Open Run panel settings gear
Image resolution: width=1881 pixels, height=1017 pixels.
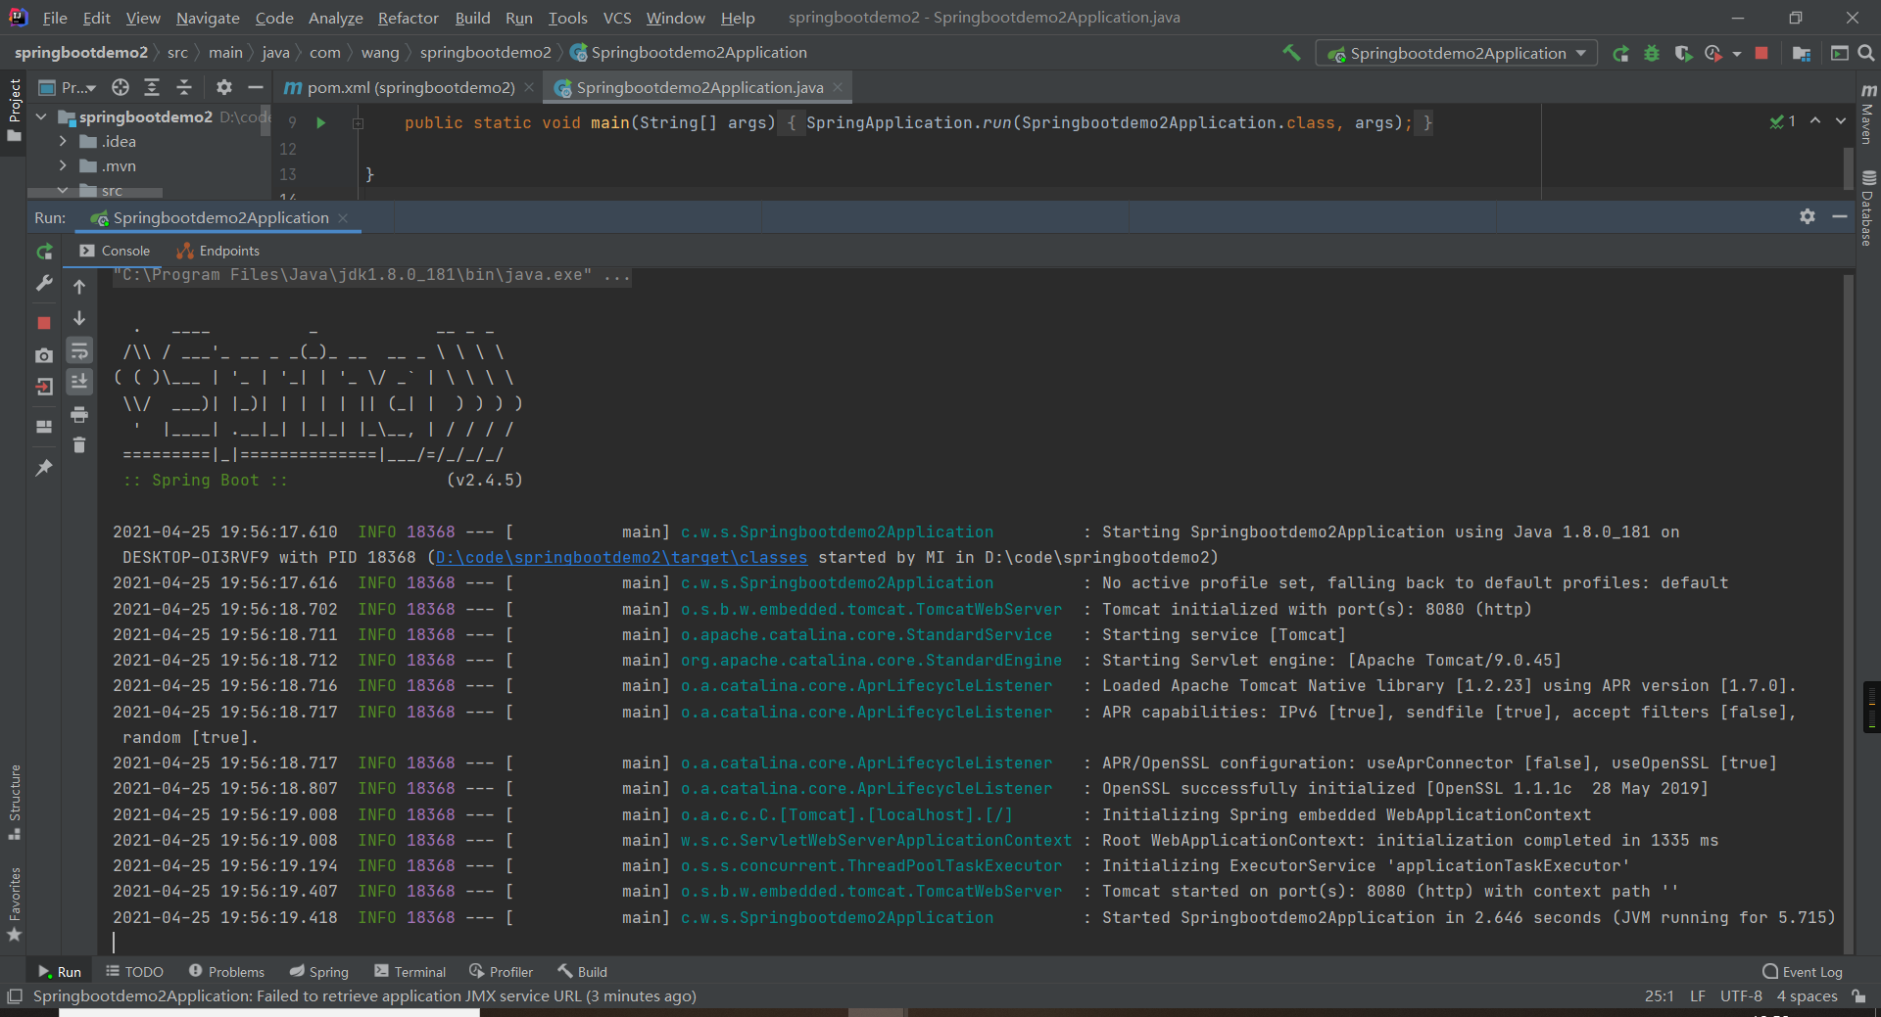[x=1808, y=216]
